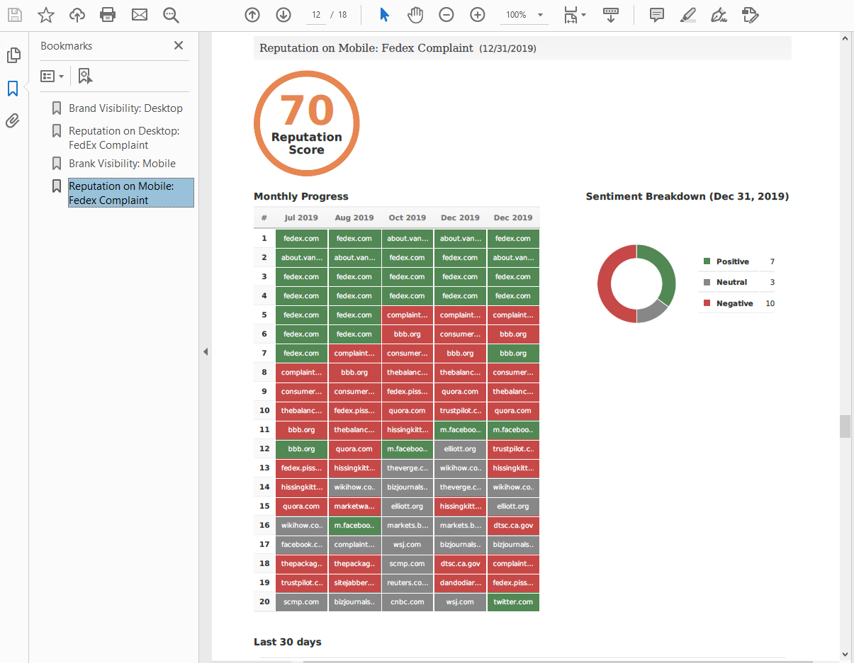The height and width of the screenshot is (663, 854).
Task: Toggle the Bookmarks pane icon
Action: point(13,89)
